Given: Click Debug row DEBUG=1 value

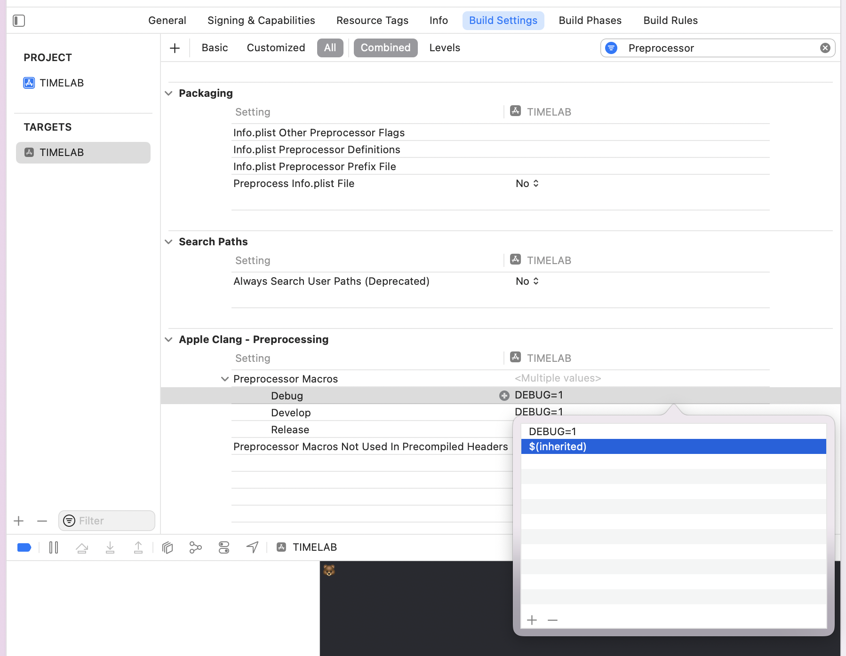Looking at the screenshot, I should coord(539,395).
